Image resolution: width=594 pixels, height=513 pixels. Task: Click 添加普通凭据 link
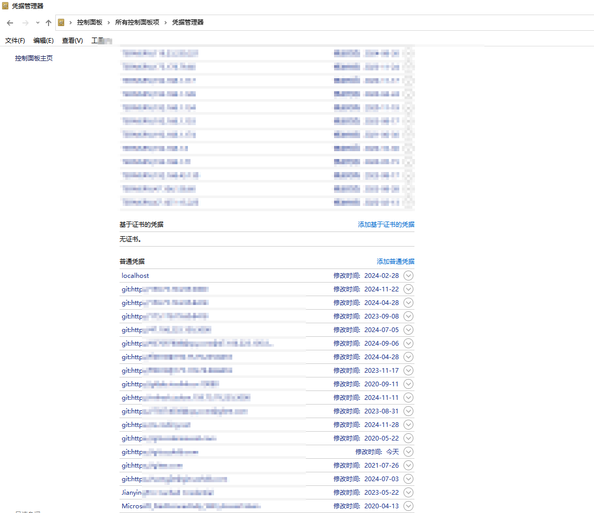click(396, 261)
